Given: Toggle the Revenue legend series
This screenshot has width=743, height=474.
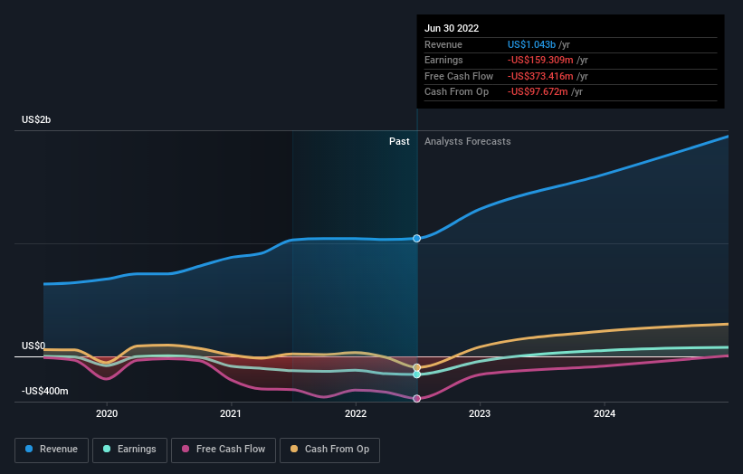Looking at the screenshot, I should 52,450.
